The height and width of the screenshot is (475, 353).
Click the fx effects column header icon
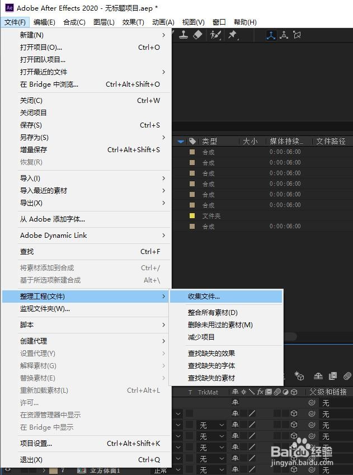(260, 392)
